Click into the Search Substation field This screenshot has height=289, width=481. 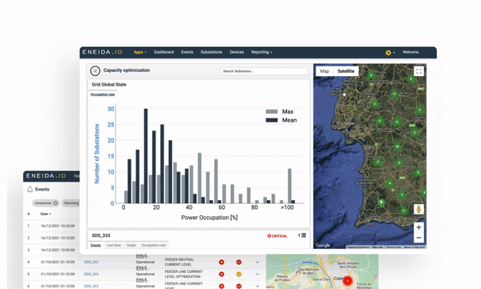tap(264, 71)
